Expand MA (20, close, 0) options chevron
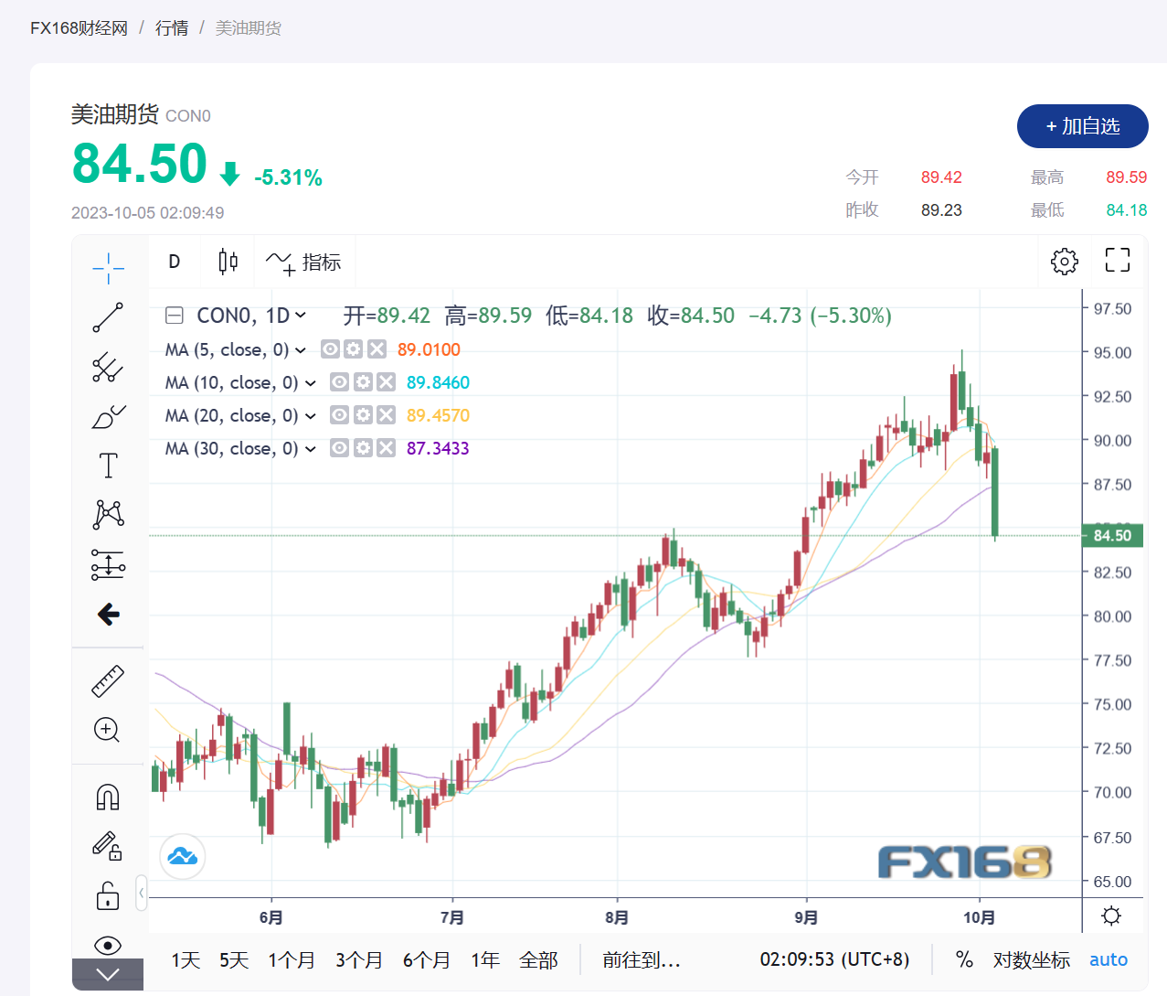The height and width of the screenshot is (996, 1167). [x=311, y=416]
